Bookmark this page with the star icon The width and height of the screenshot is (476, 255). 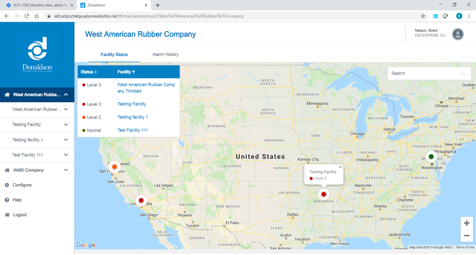(423, 16)
